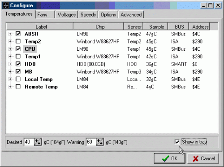Select the CPU label
Screen dimensions: 224x167
pos(30,49)
